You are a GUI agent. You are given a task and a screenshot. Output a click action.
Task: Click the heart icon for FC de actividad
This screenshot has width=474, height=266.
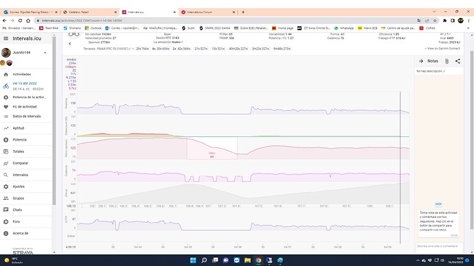coord(5,107)
